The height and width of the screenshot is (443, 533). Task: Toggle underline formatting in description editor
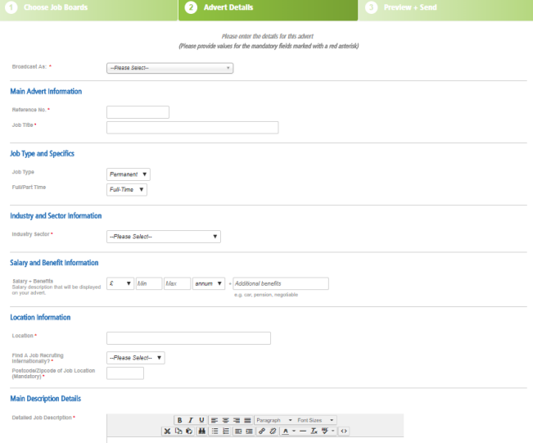(x=201, y=420)
